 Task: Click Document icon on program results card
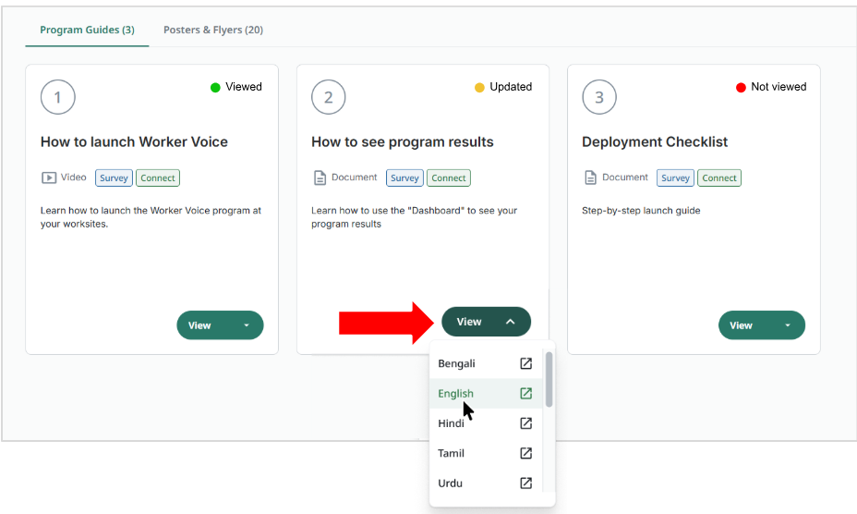[320, 177]
